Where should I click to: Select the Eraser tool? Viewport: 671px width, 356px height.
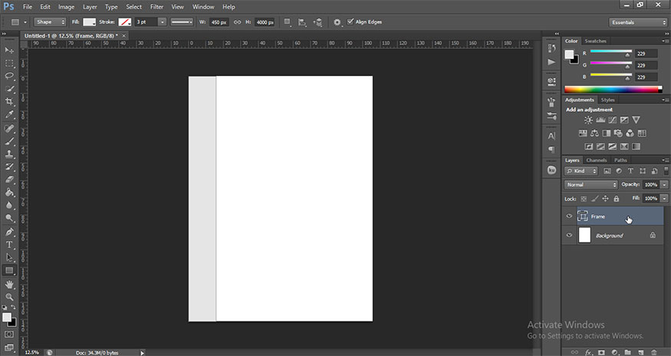click(x=9, y=179)
